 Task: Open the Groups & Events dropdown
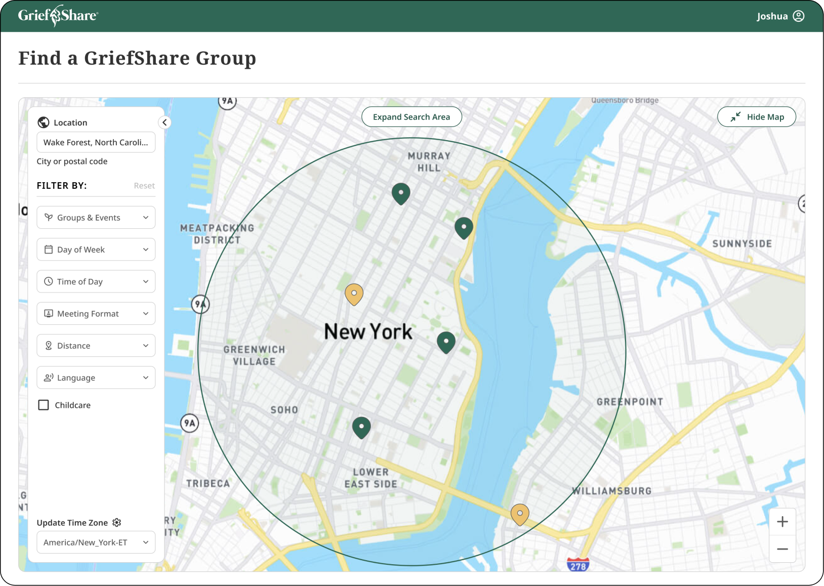click(96, 217)
